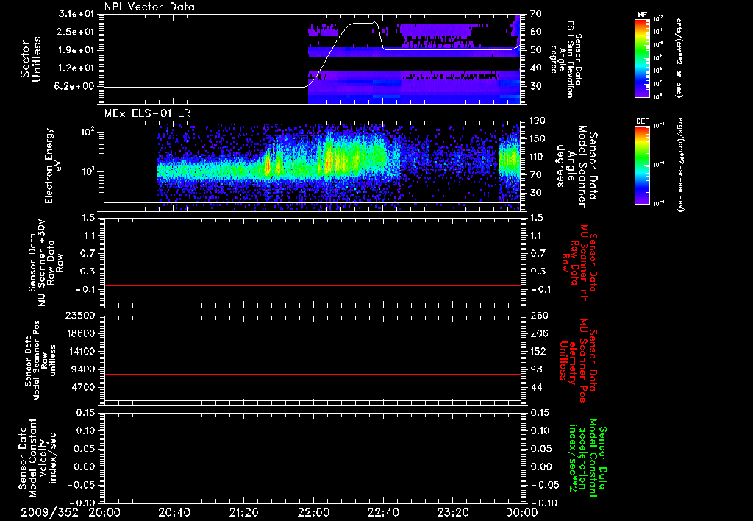Click the "4700" scanner position tick label
Screen dimensions: 753x521
pos(83,387)
